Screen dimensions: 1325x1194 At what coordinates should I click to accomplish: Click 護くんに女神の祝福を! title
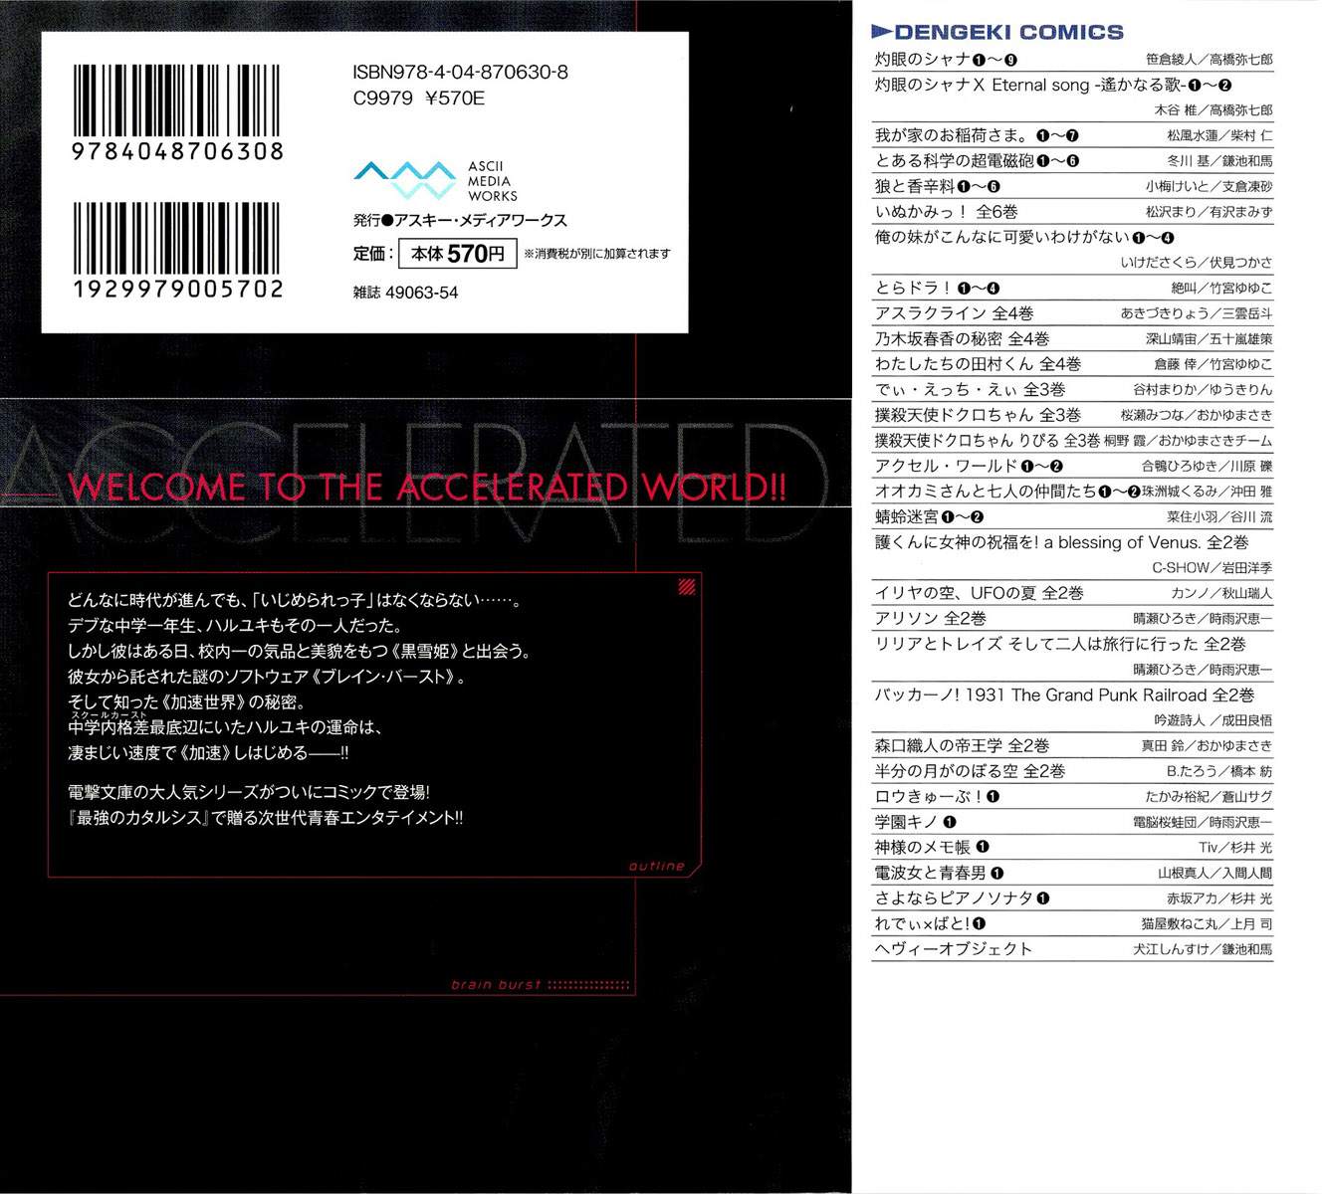click(1061, 543)
